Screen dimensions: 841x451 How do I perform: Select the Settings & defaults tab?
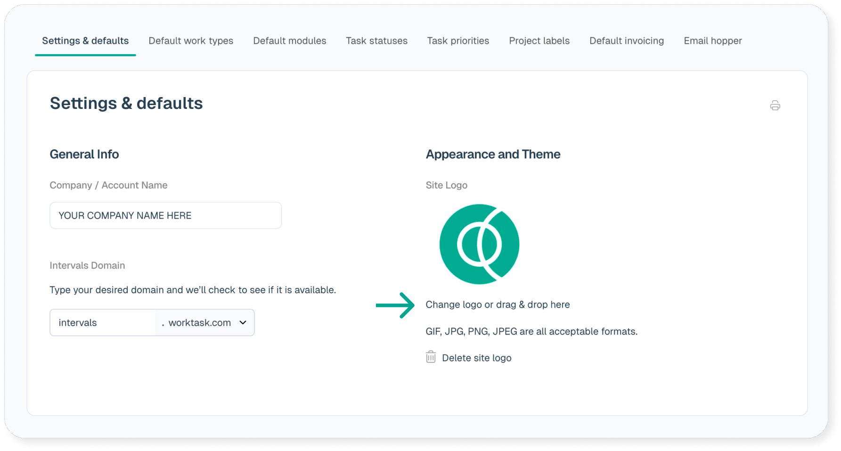(x=85, y=41)
